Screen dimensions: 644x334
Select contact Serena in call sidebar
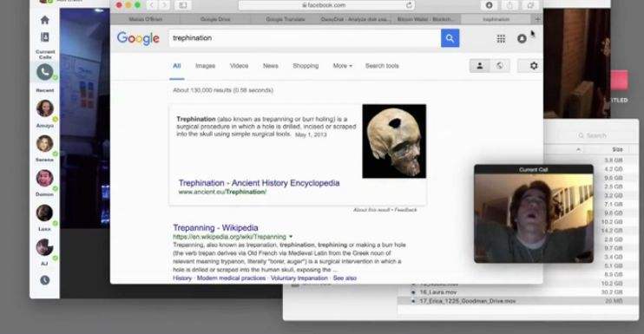tap(45, 144)
